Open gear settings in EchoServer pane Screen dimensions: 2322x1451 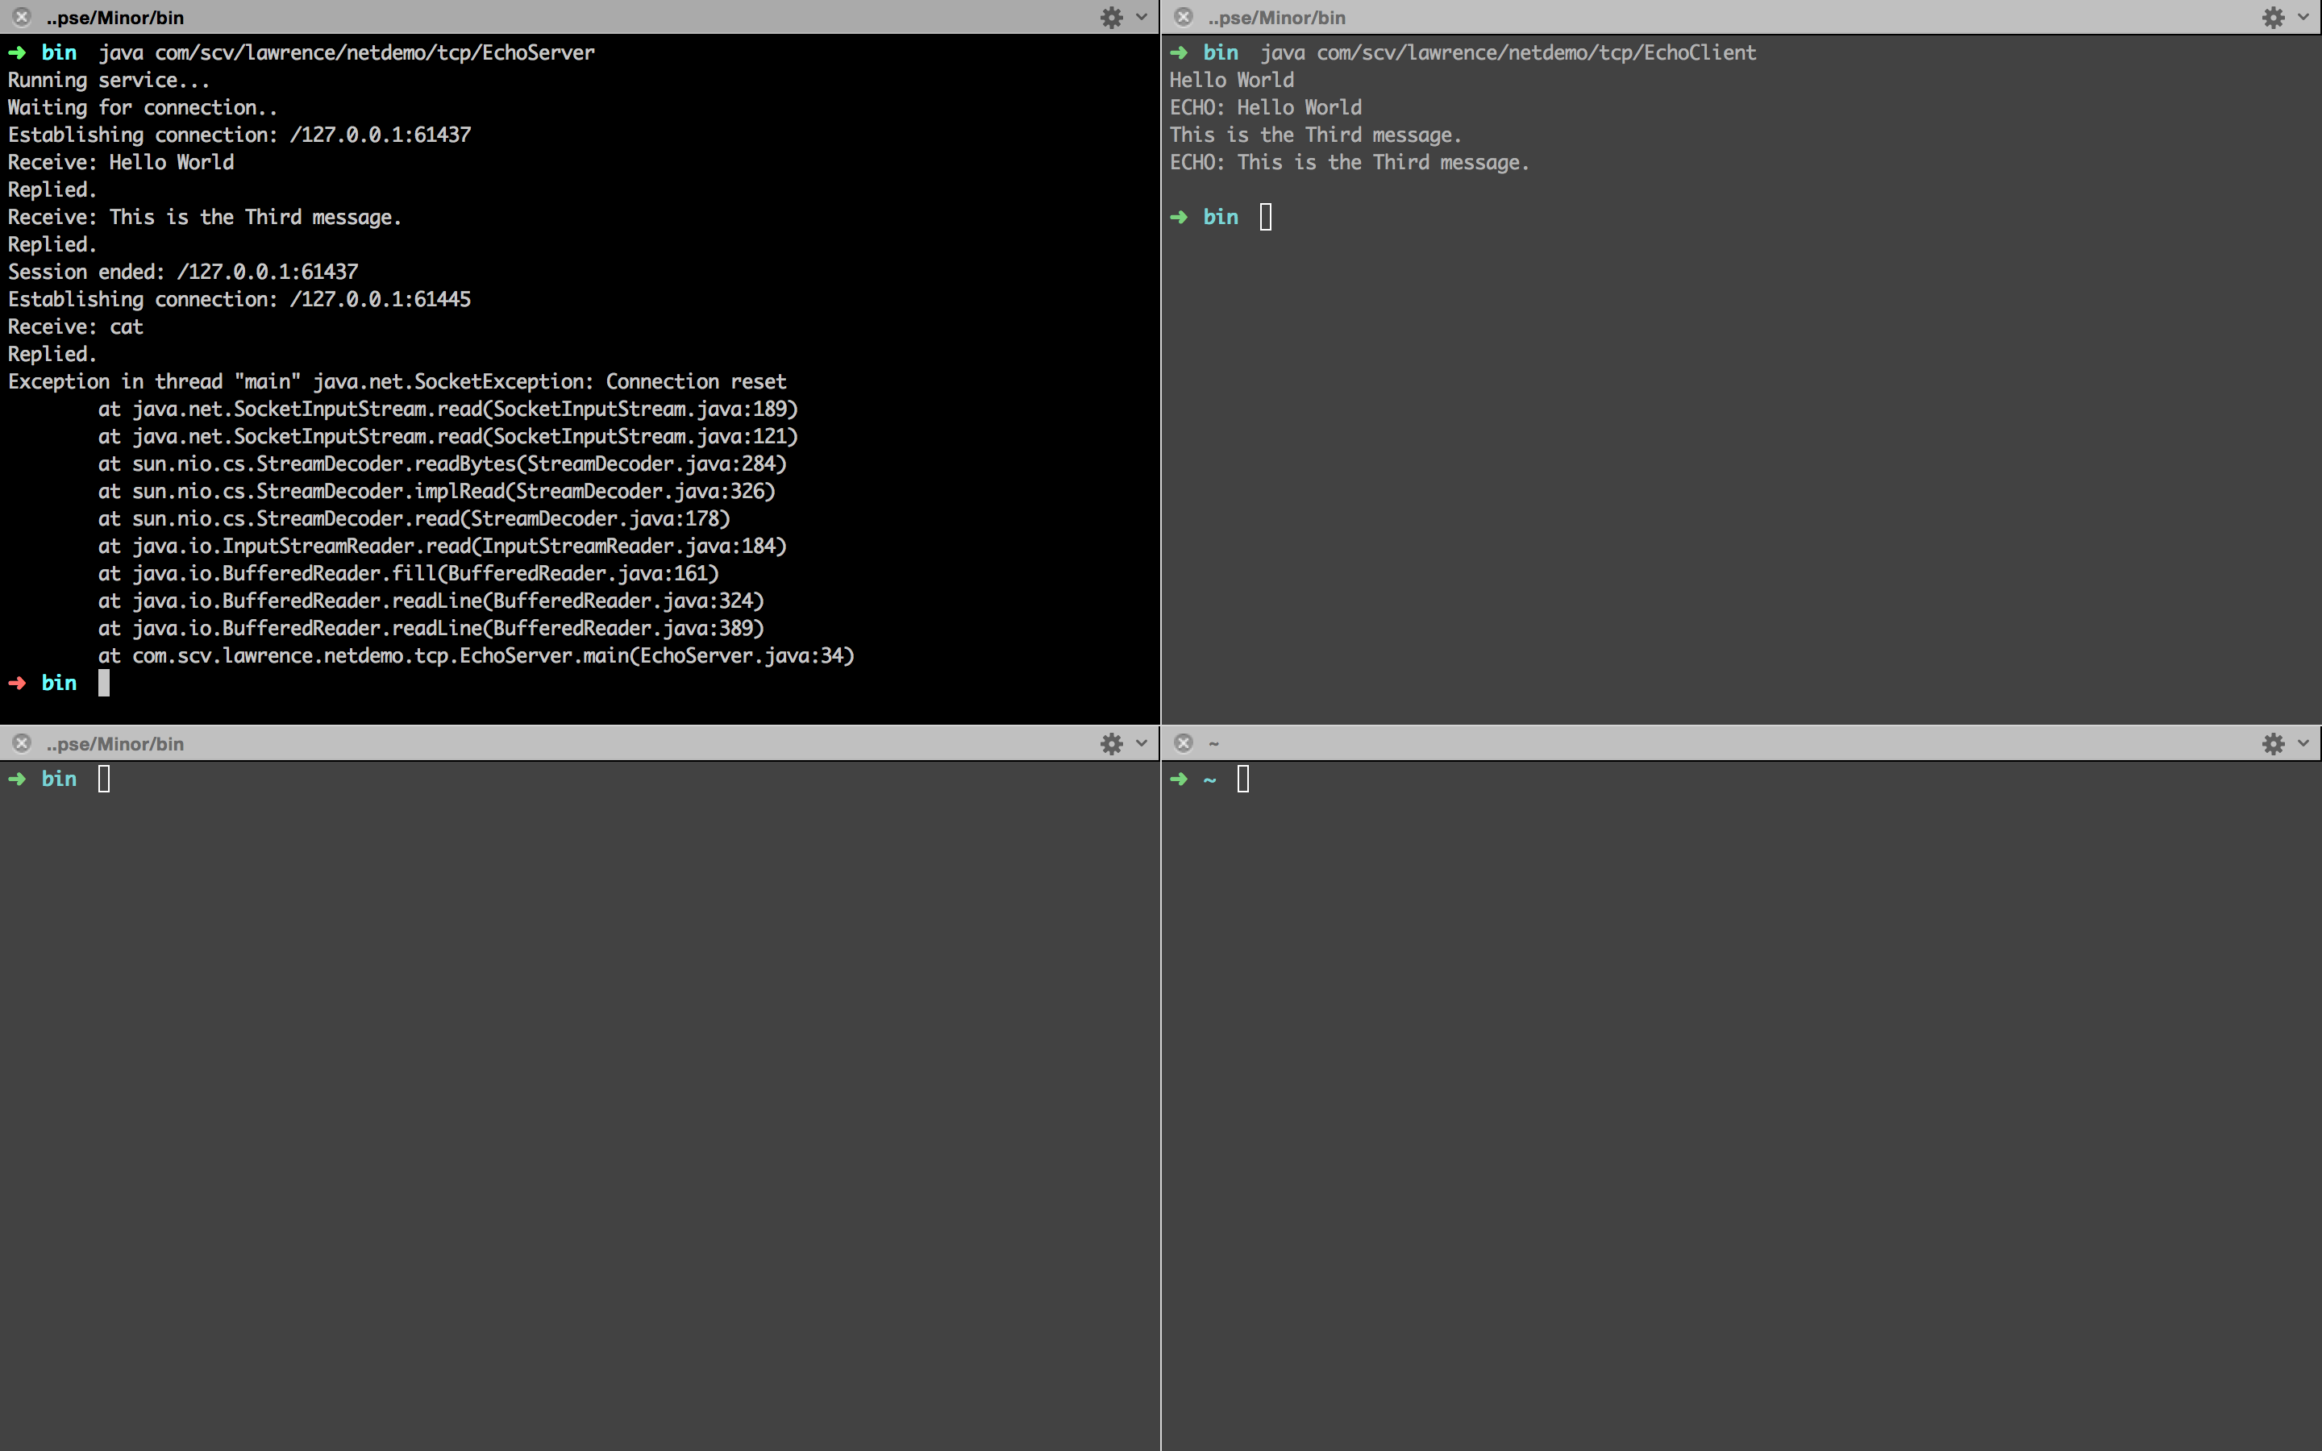1111,17
